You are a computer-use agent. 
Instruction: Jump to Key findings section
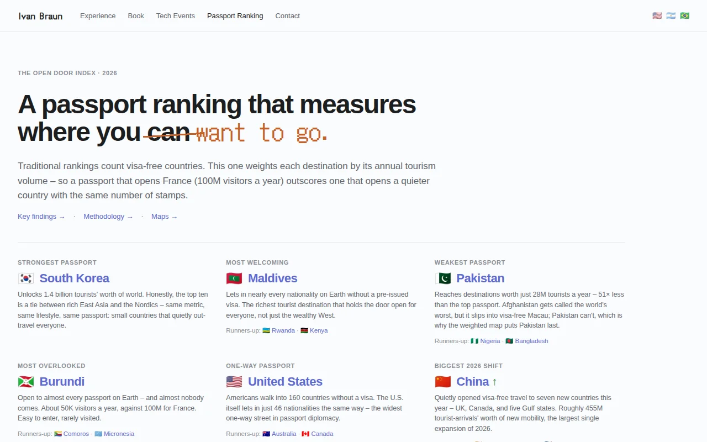(41, 217)
